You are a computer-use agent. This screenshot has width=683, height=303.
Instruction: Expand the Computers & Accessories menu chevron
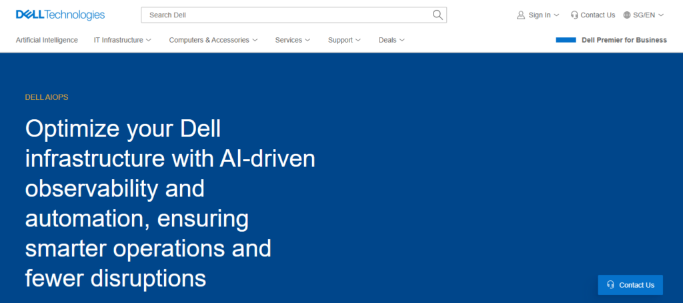[255, 40]
